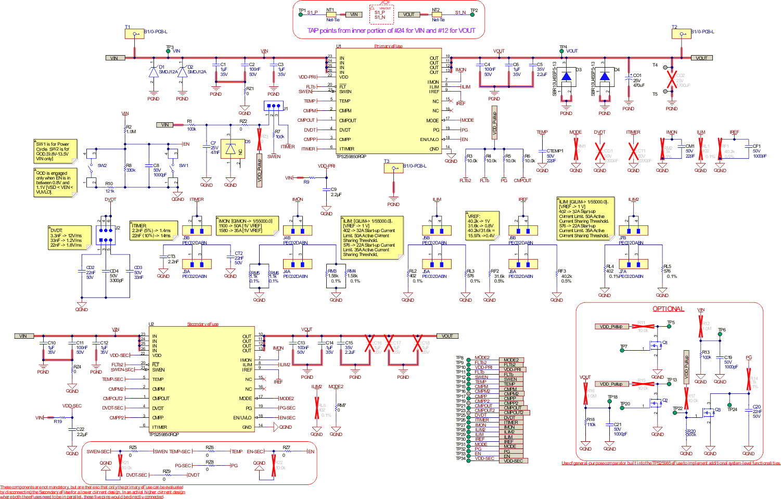
Task: Select the 'SW1 is for Power Cycle' note
Action: click(56, 151)
